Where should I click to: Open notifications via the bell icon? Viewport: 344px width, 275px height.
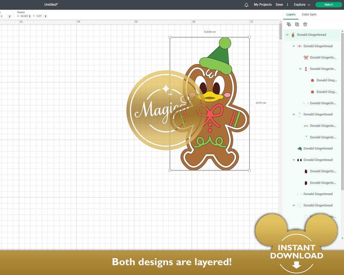pos(246,5)
